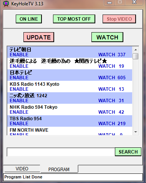Select KBS Radio 1143 Kyoto
This screenshot has width=146, height=183.
(70, 87)
